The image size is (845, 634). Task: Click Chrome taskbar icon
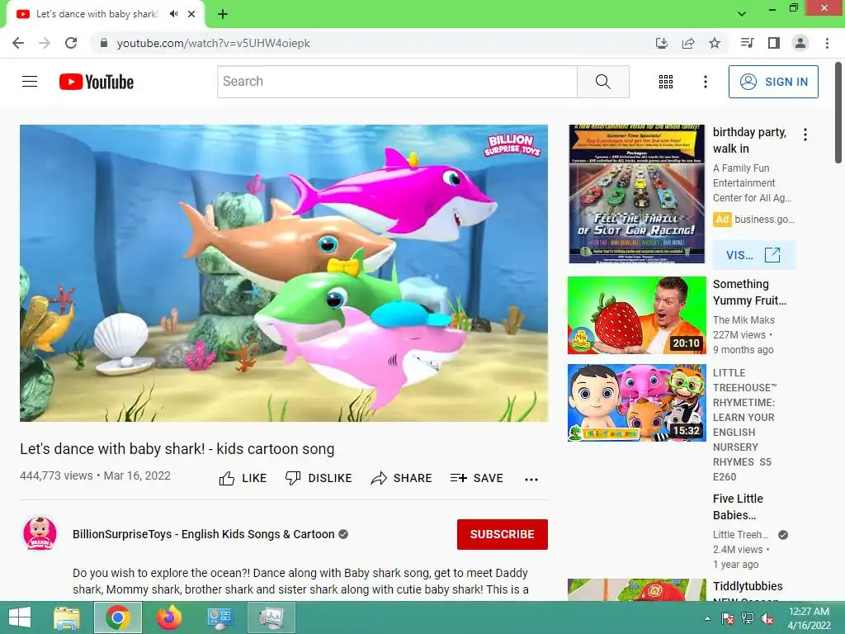click(x=118, y=617)
